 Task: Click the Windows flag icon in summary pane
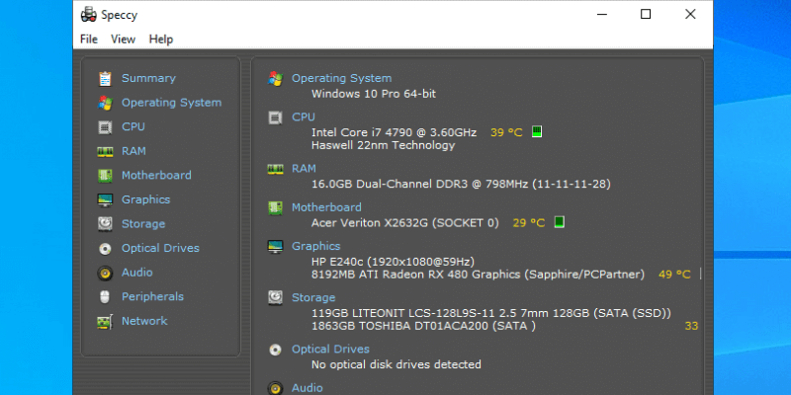(276, 79)
